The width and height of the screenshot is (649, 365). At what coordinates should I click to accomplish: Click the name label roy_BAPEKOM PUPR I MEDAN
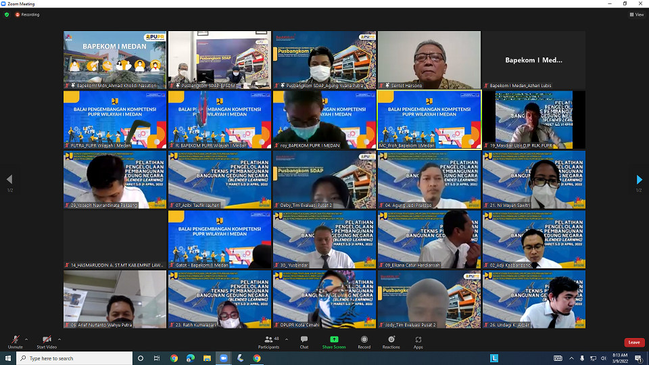pos(310,146)
